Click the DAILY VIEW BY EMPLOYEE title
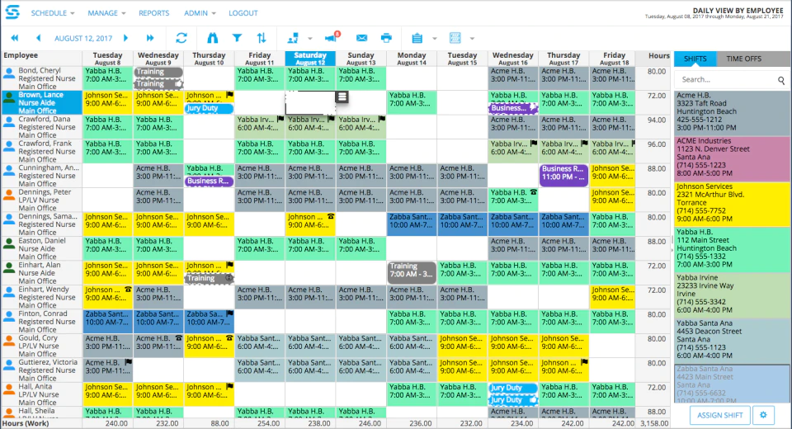The width and height of the screenshot is (792, 429). point(738,10)
